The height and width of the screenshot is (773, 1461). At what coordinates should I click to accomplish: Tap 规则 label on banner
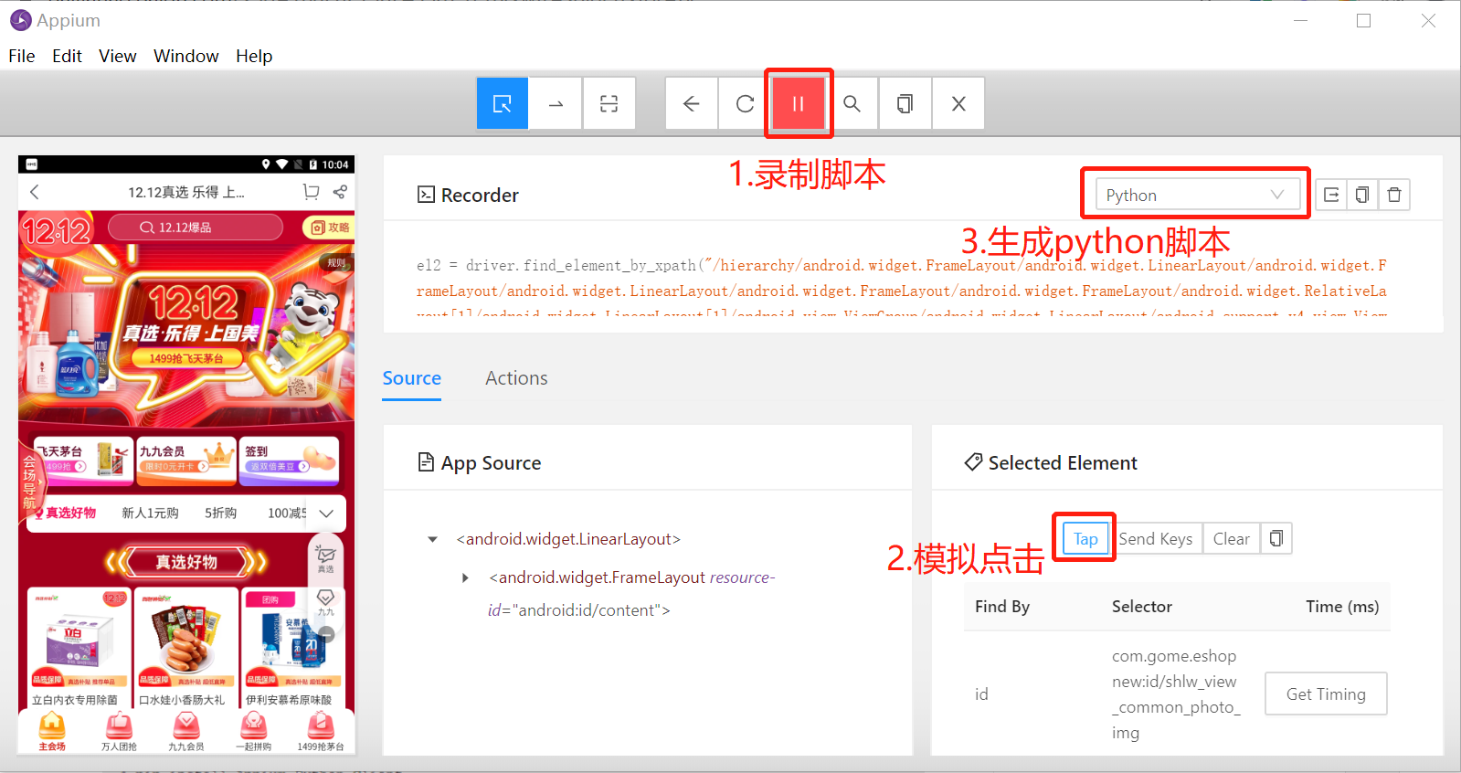(x=336, y=263)
